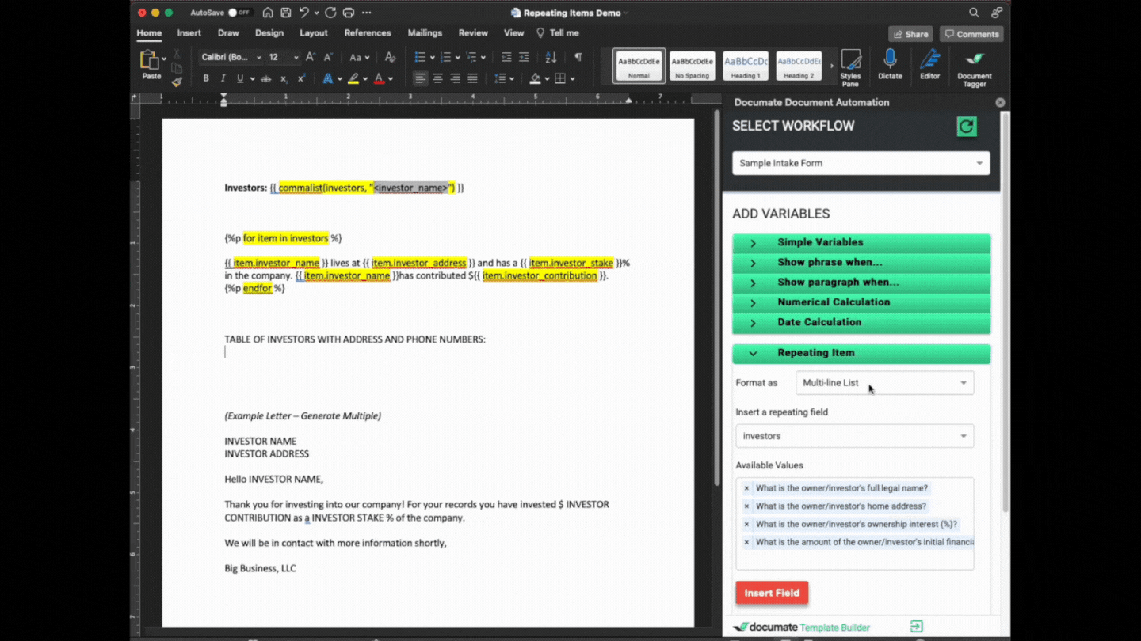This screenshot has height=641, width=1141.
Task: Open the investors repeating field dropdown
Action: (x=854, y=436)
